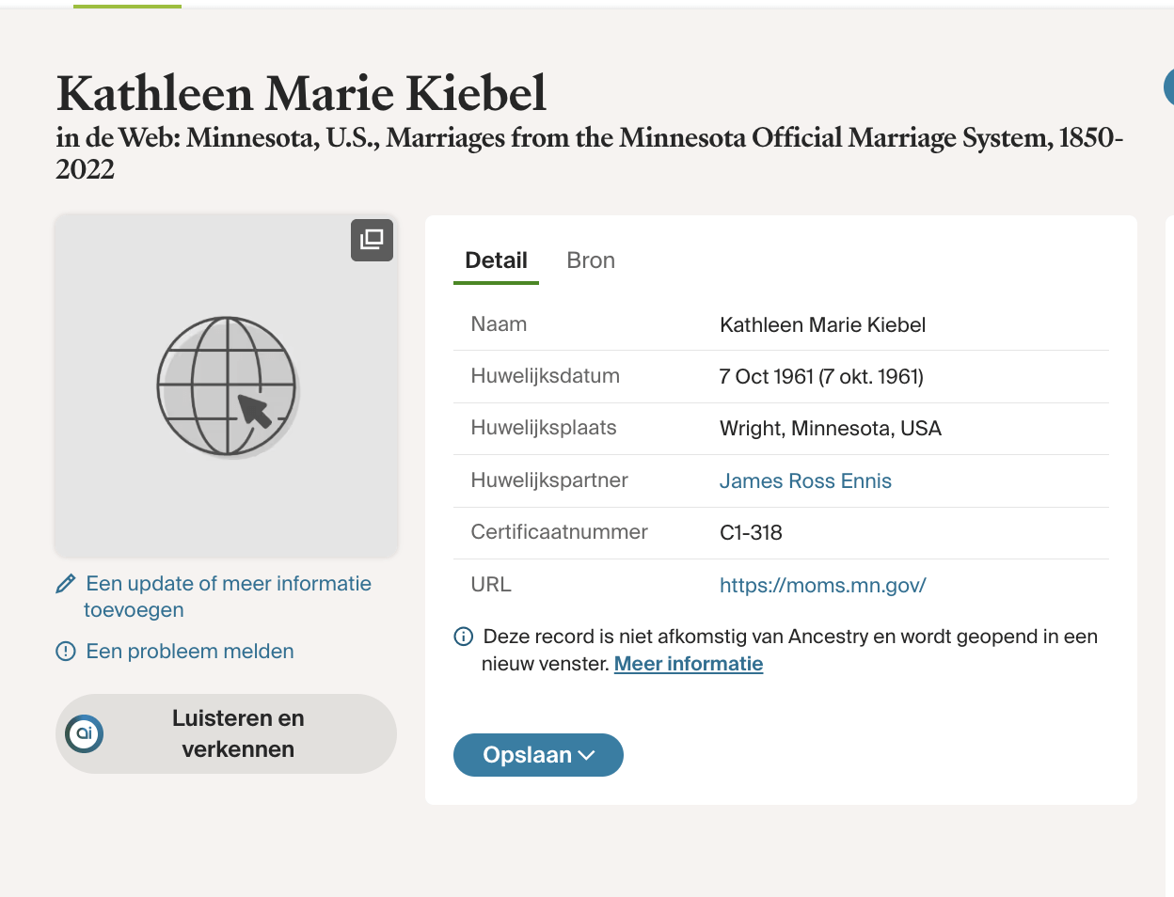Select the Kathleen Marie Kiebel page heading
This screenshot has width=1174, height=897.
[x=301, y=93]
